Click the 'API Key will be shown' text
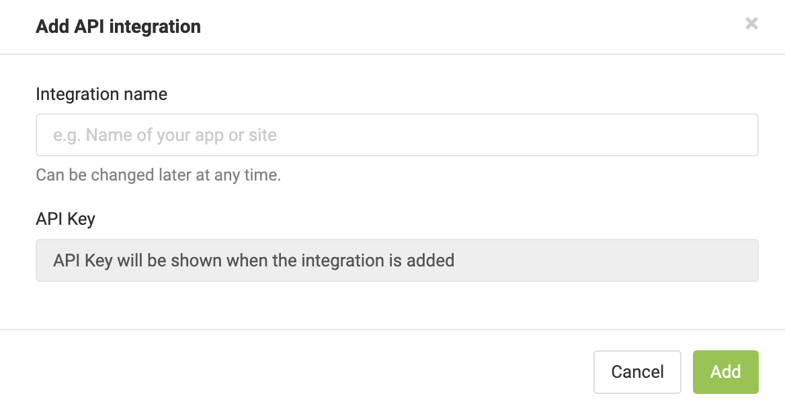Viewport: 785px width, 404px height. 254,260
